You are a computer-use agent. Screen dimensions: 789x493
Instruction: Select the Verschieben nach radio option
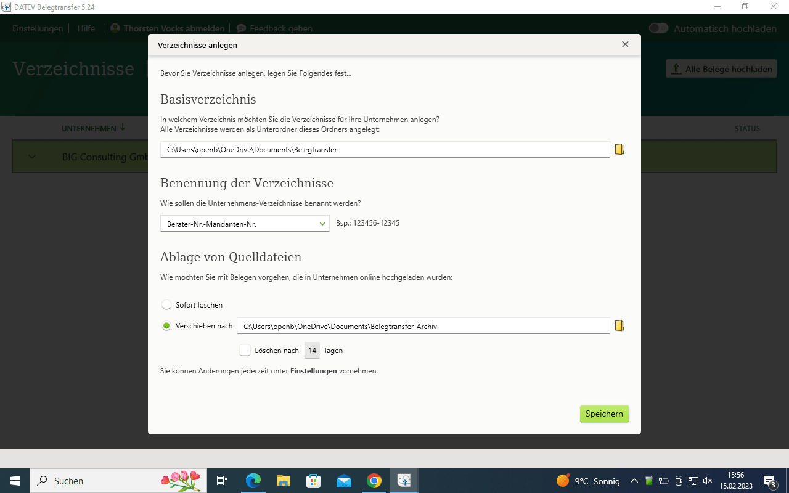click(166, 326)
